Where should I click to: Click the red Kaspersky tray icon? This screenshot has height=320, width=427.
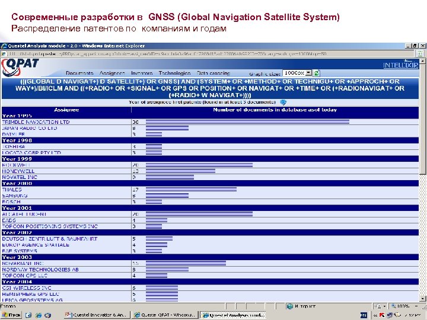coord(382,315)
